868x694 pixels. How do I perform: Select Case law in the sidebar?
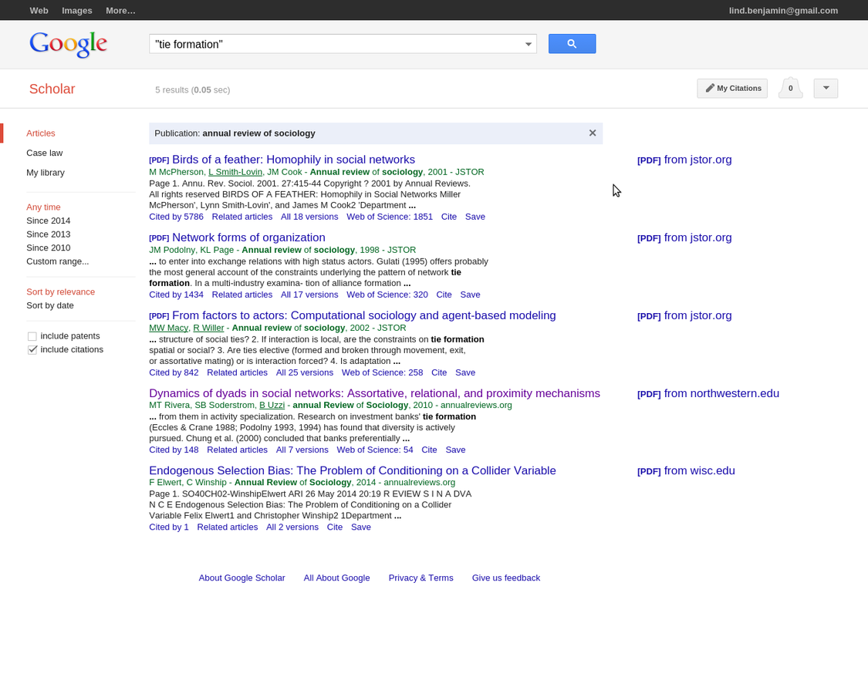pyautogui.click(x=44, y=153)
